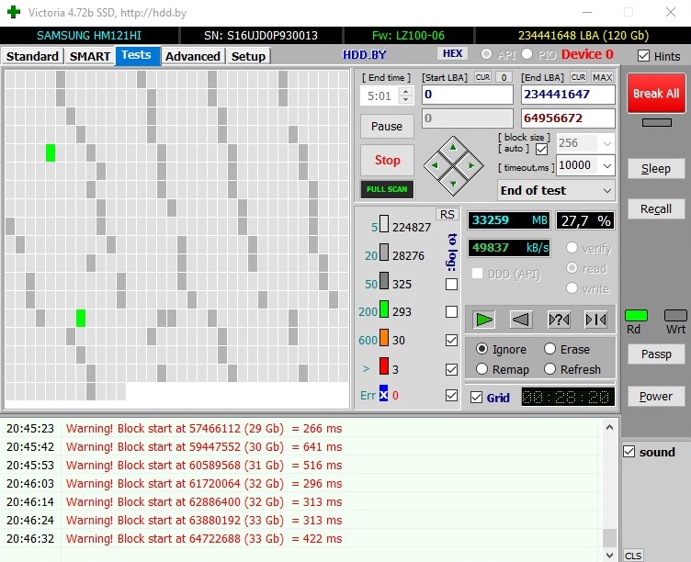This screenshot has width=691, height=562.
Task: Toggle the log checkbox for 200 ms blocks
Action: click(x=451, y=312)
